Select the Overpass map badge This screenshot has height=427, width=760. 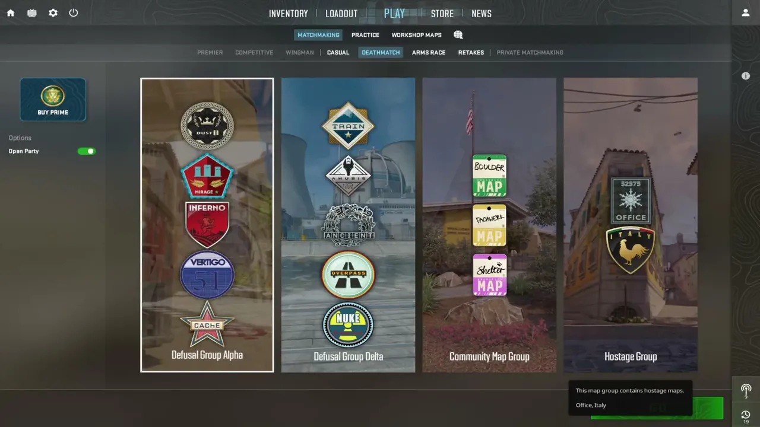pos(349,275)
